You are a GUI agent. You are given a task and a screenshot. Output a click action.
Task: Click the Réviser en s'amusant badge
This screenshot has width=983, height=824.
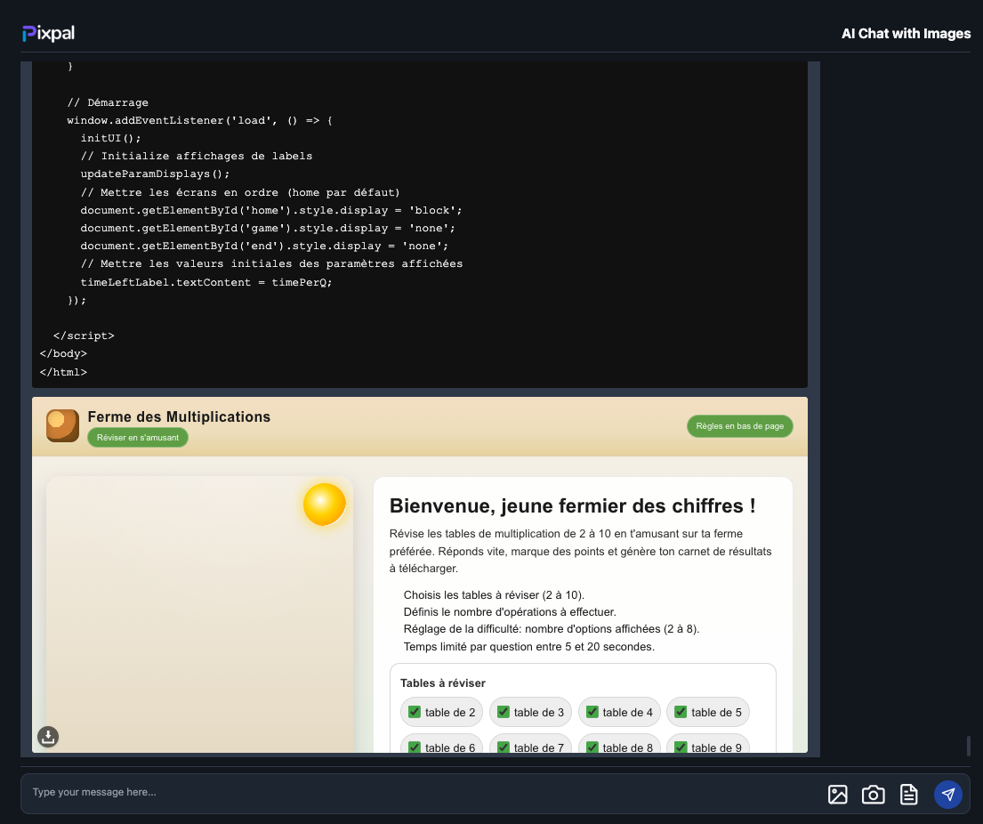138,438
